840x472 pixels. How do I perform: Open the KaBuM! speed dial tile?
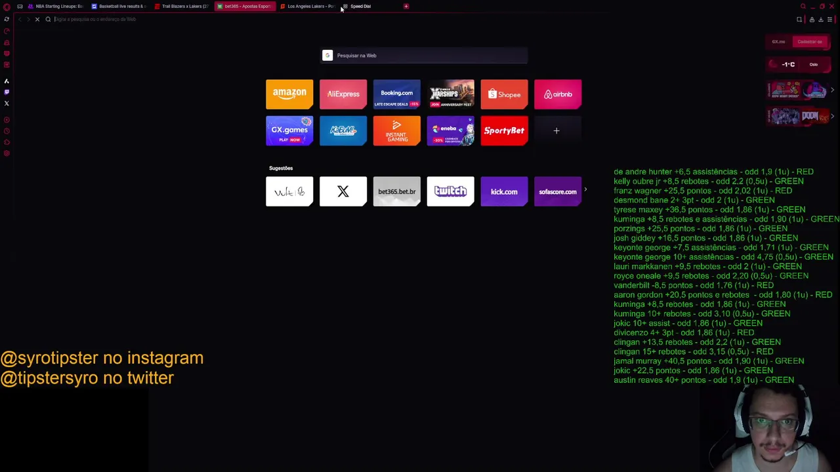(343, 130)
